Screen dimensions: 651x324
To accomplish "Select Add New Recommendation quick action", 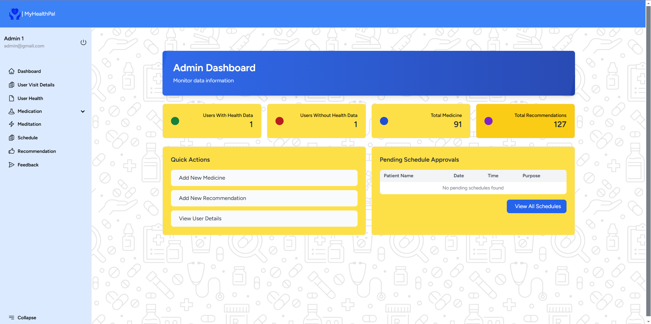I will (x=264, y=198).
